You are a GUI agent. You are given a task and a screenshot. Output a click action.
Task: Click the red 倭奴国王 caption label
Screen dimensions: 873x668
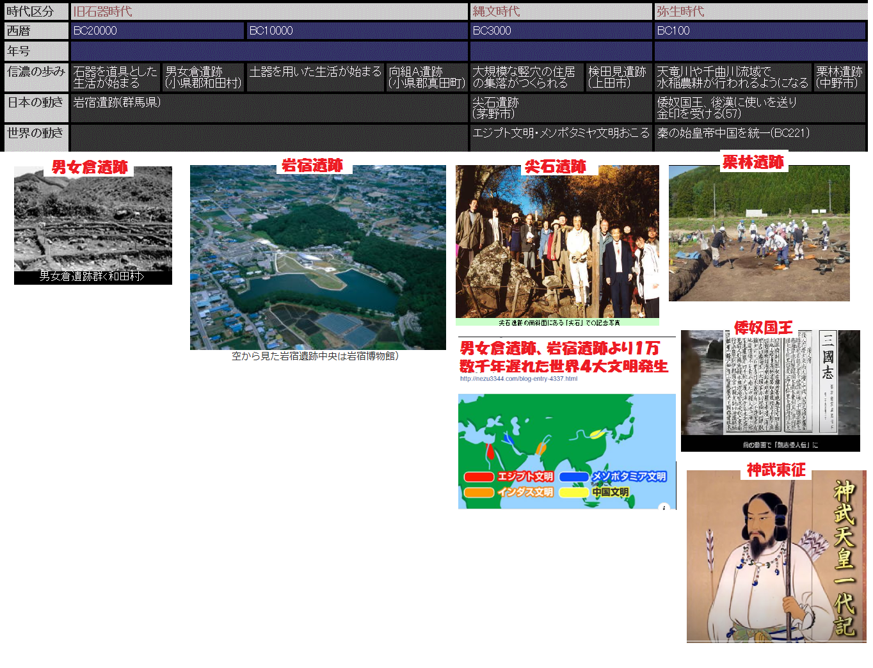[763, 328]
